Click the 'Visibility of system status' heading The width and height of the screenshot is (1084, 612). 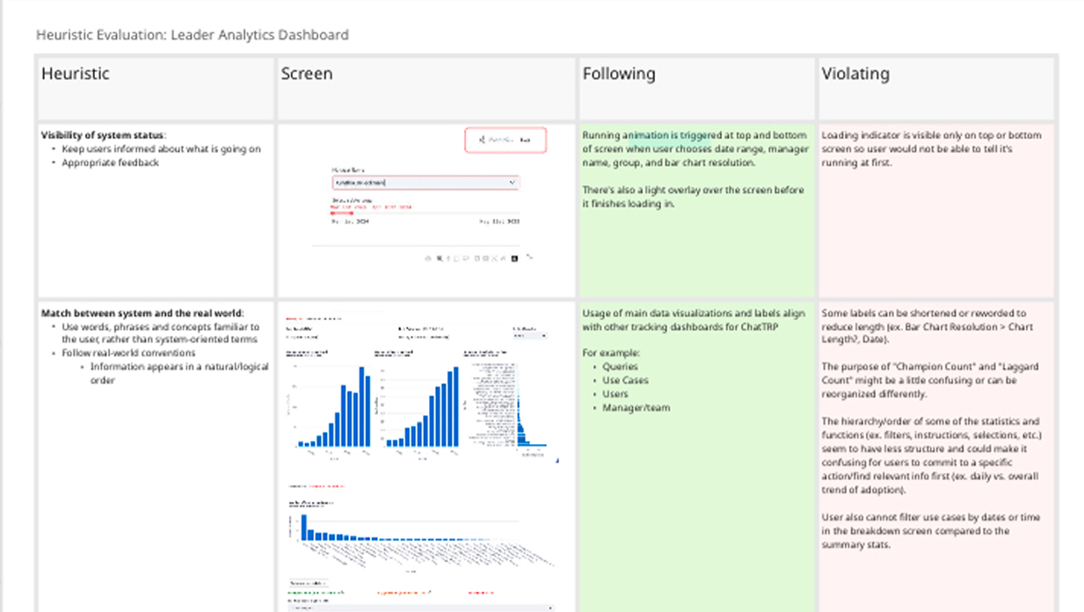point(104,135)
